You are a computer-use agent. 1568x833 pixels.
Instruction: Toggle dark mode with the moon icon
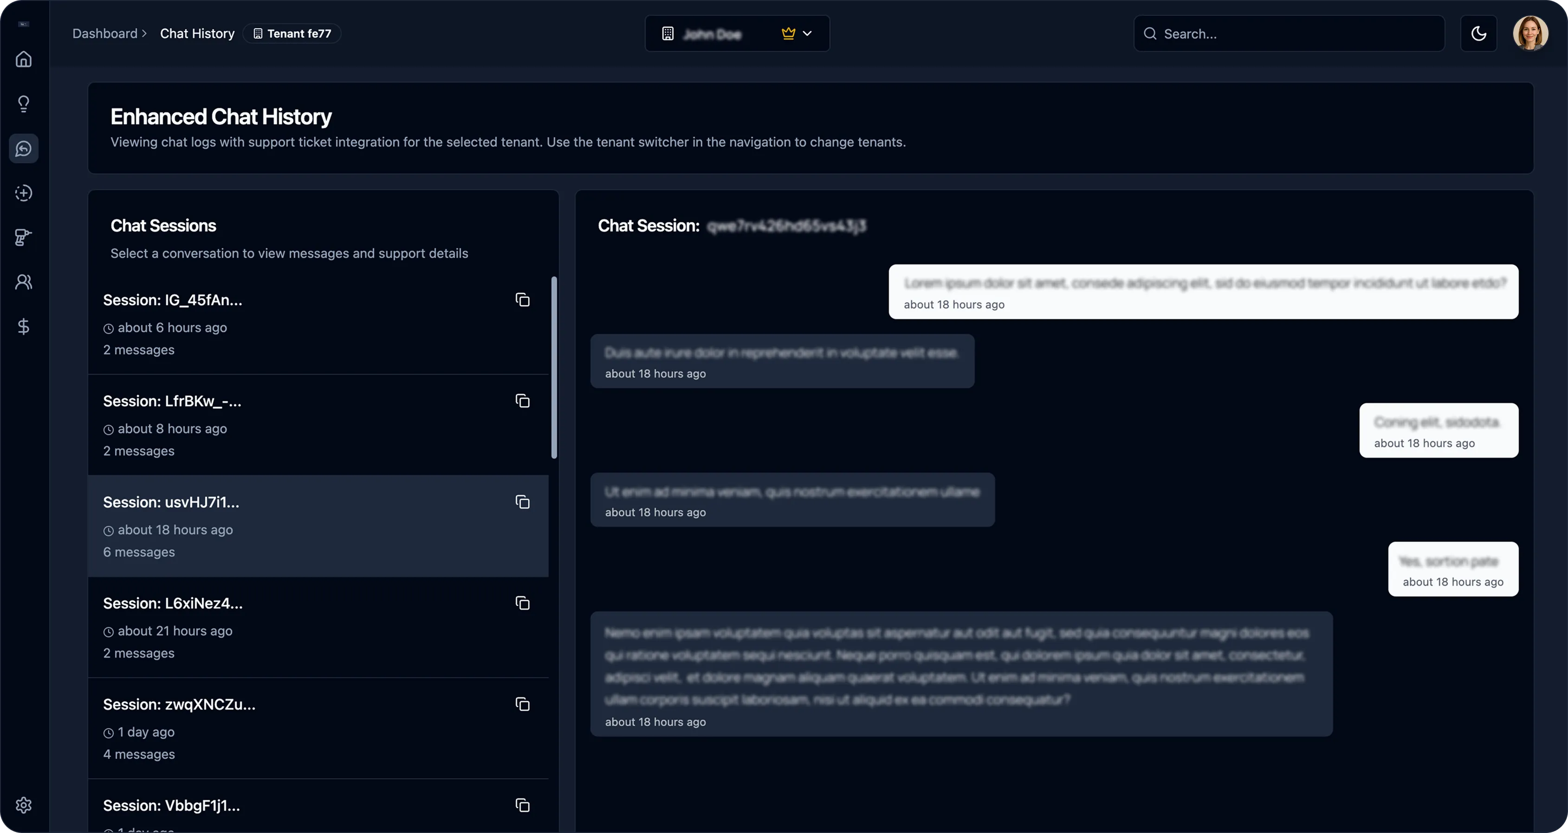(1479, 33)
